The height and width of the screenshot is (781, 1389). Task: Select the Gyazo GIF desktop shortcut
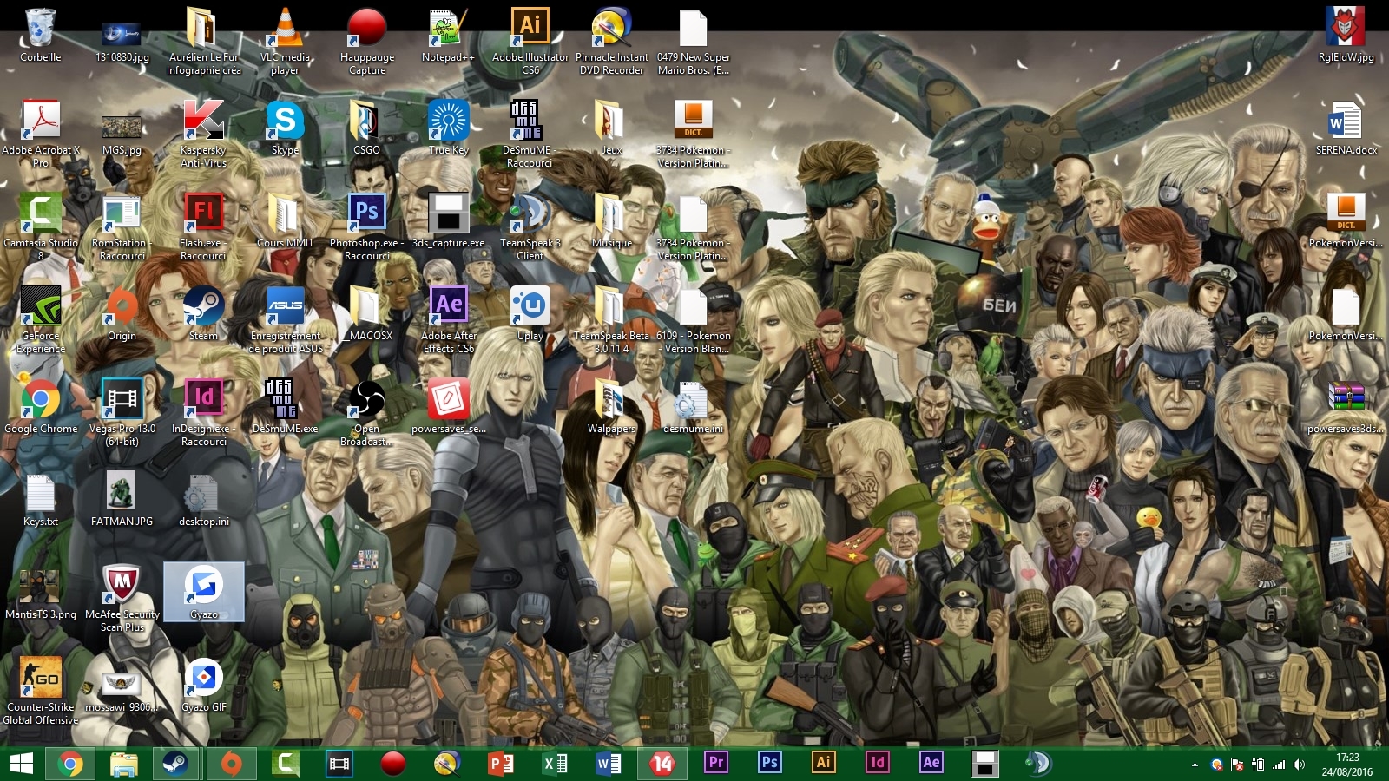tap(204, 685)
